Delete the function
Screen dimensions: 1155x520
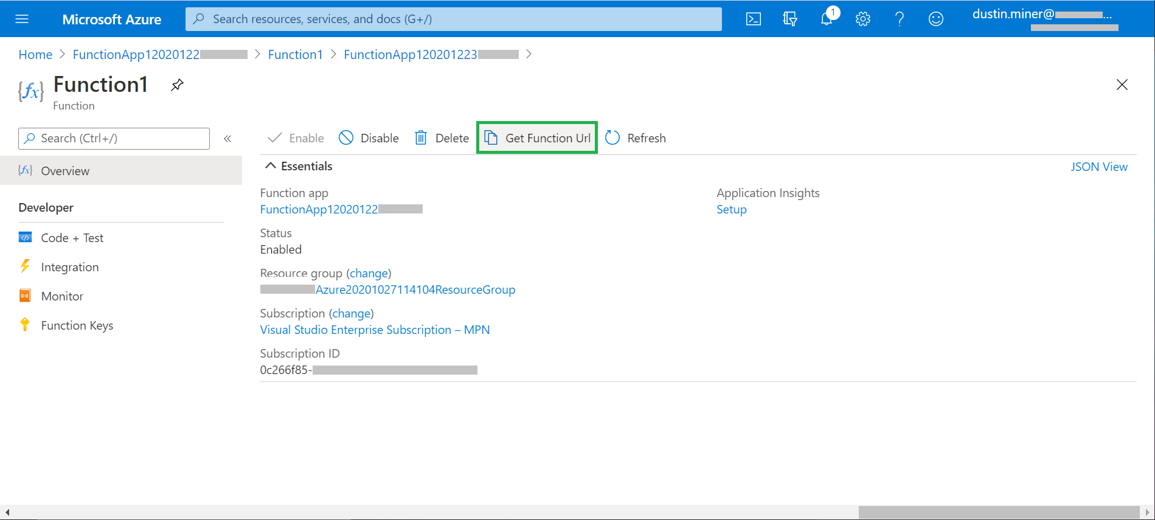[442, 138]
